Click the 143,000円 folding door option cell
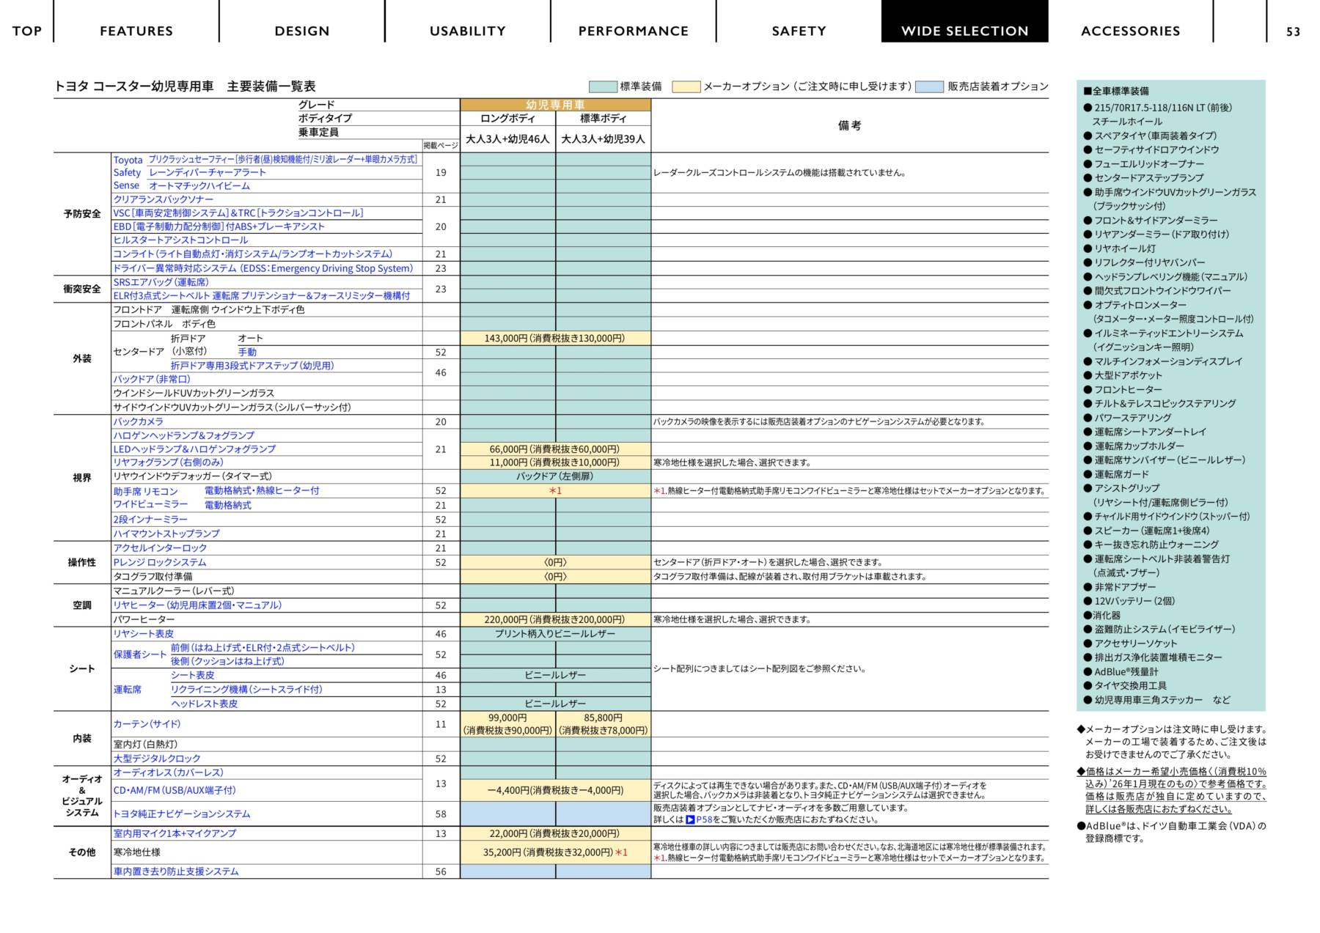1320x933 pixels. tap(554, 338)
